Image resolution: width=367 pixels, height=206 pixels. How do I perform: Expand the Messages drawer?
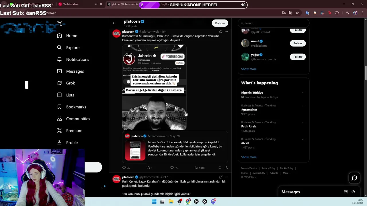coord(353,192)
